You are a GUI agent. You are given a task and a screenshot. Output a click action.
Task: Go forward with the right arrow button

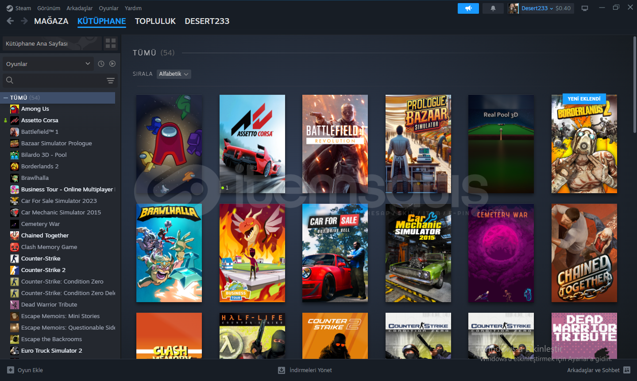coord(24,21)
